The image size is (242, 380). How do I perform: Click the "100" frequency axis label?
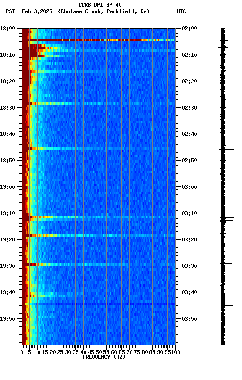point(176,353)
